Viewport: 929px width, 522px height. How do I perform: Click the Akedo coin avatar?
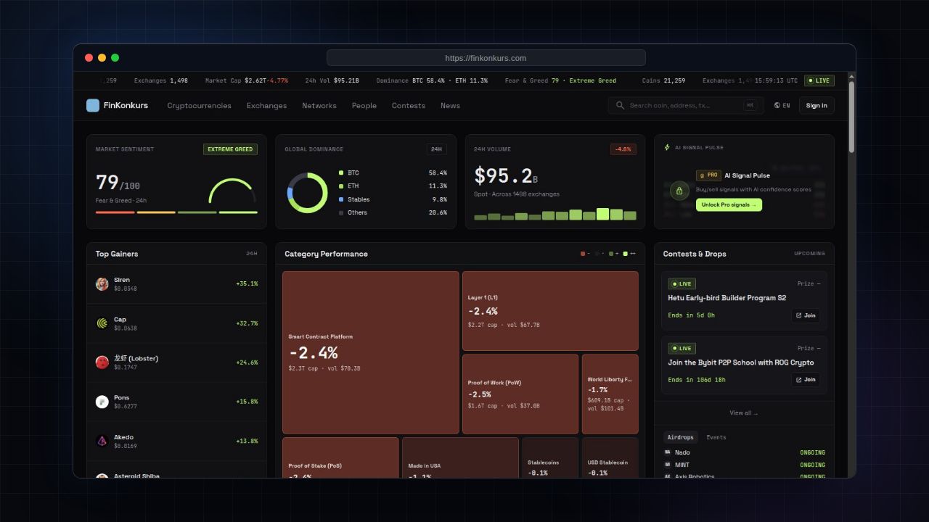coord(102,441)
